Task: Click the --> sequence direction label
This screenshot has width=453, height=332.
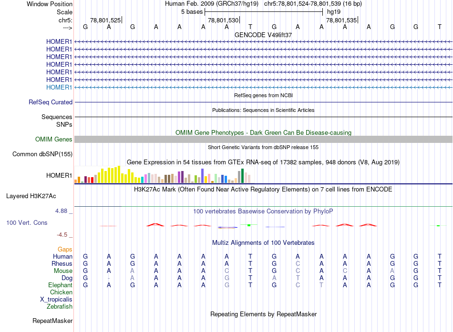Action: [x=67, y=28]
